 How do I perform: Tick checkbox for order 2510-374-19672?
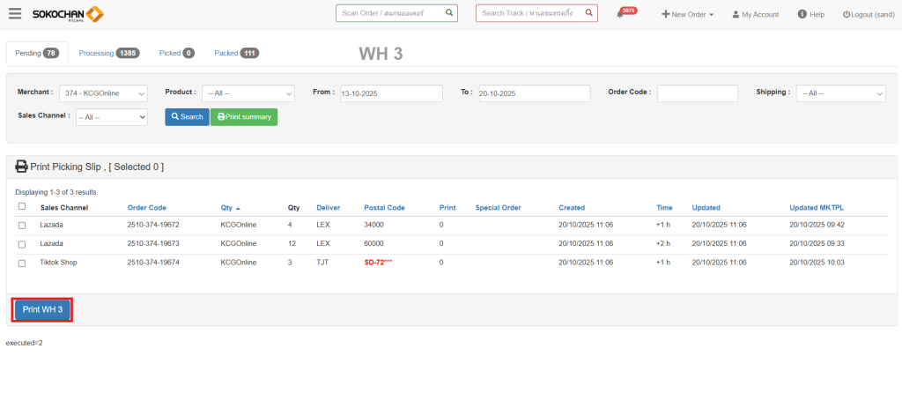(x=22, y=226)
